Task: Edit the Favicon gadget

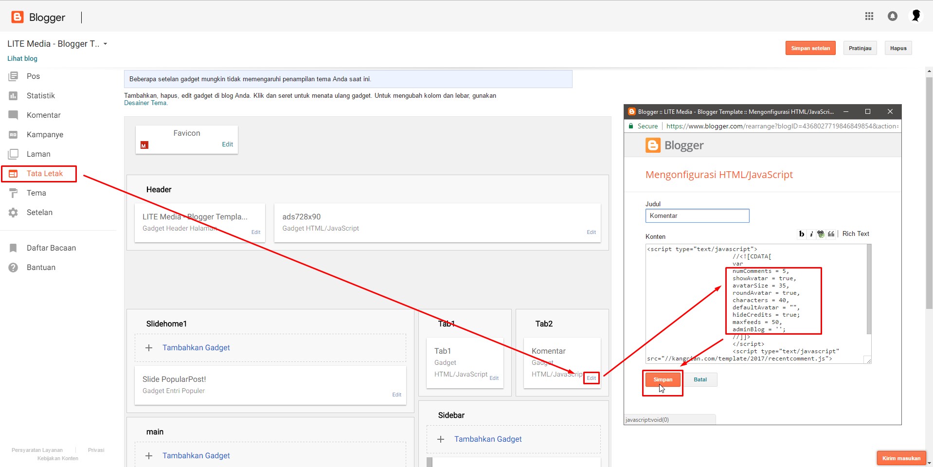Action: (228, 144)
